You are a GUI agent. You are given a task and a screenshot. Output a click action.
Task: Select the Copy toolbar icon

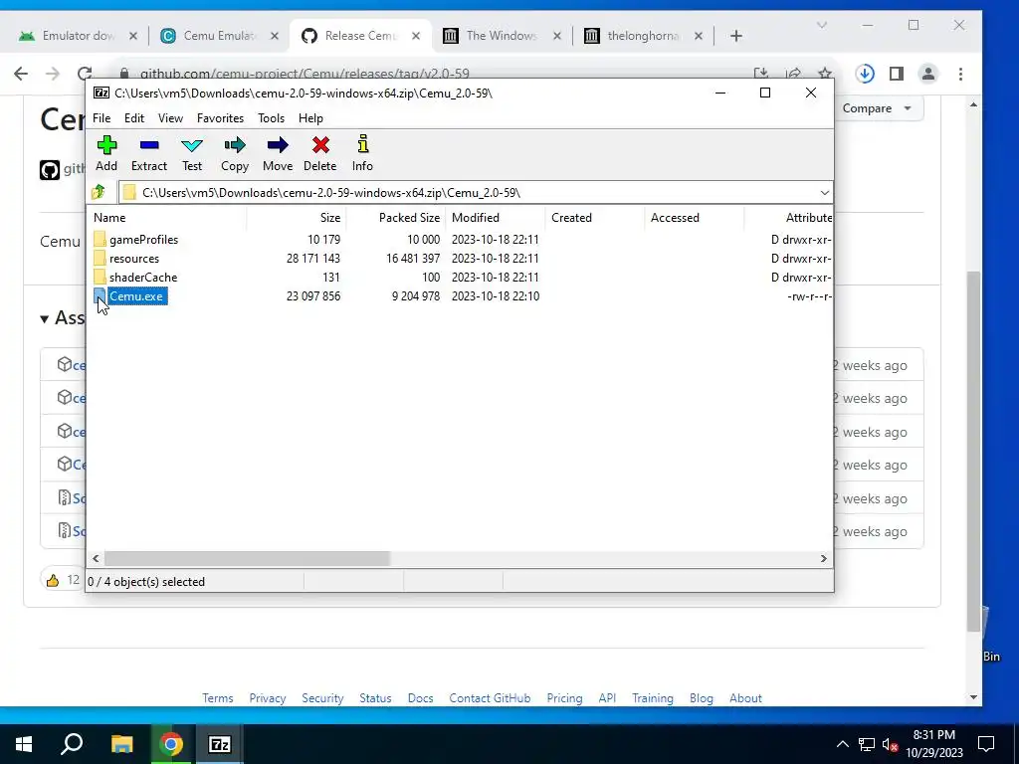(x=235, y=145)
